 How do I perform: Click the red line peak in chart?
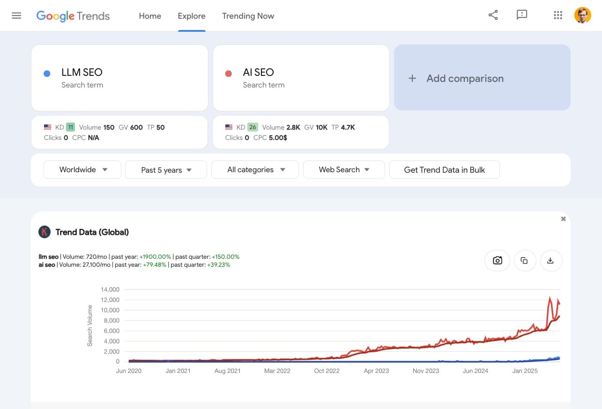550,298
